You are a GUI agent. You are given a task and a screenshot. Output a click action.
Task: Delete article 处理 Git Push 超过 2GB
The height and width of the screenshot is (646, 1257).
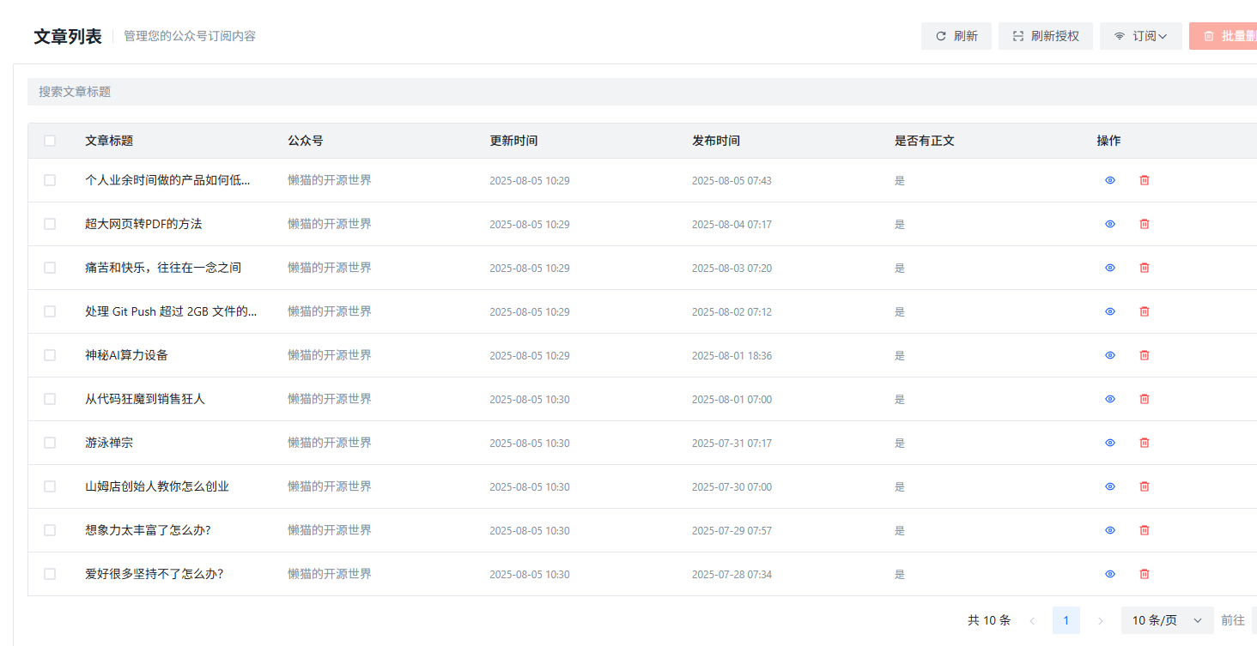tap(1145, 311)
